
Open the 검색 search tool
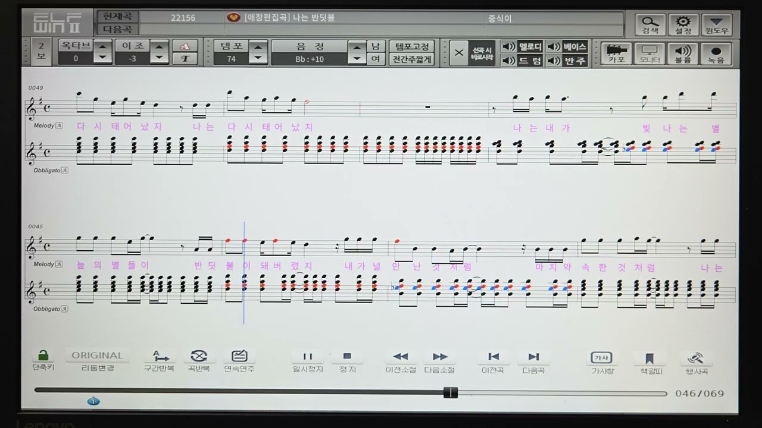pos(650,24)
